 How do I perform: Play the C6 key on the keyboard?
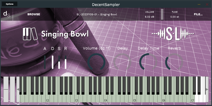tap(164, 99)
